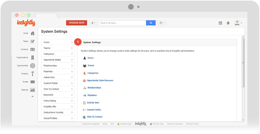Click the scrollbar up arrow
This screenshot has height=134, width=260.
pyautogui.click(x=243, y=37)
